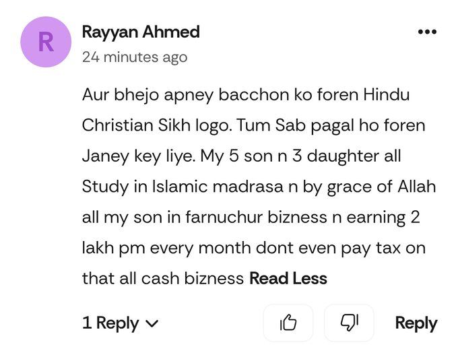Select the commenter's profile picture
Image resolution: width=458 pixels, height=357 pixels.
(x=46, y=42)
